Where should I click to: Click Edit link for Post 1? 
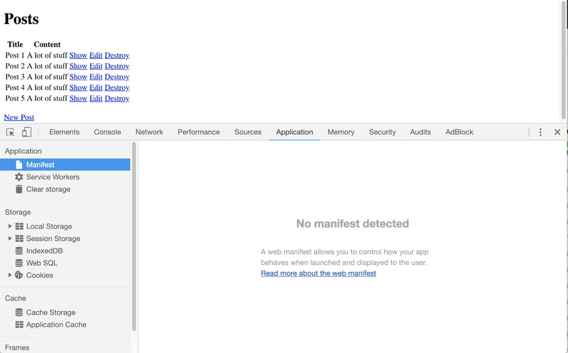pyautogui.click(x=96, y=55)
